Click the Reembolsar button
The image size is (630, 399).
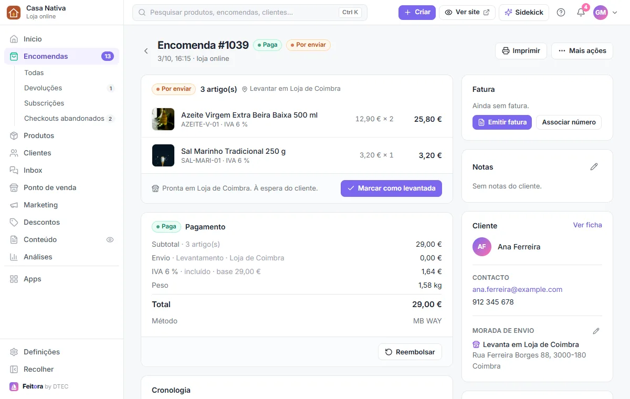410,352
